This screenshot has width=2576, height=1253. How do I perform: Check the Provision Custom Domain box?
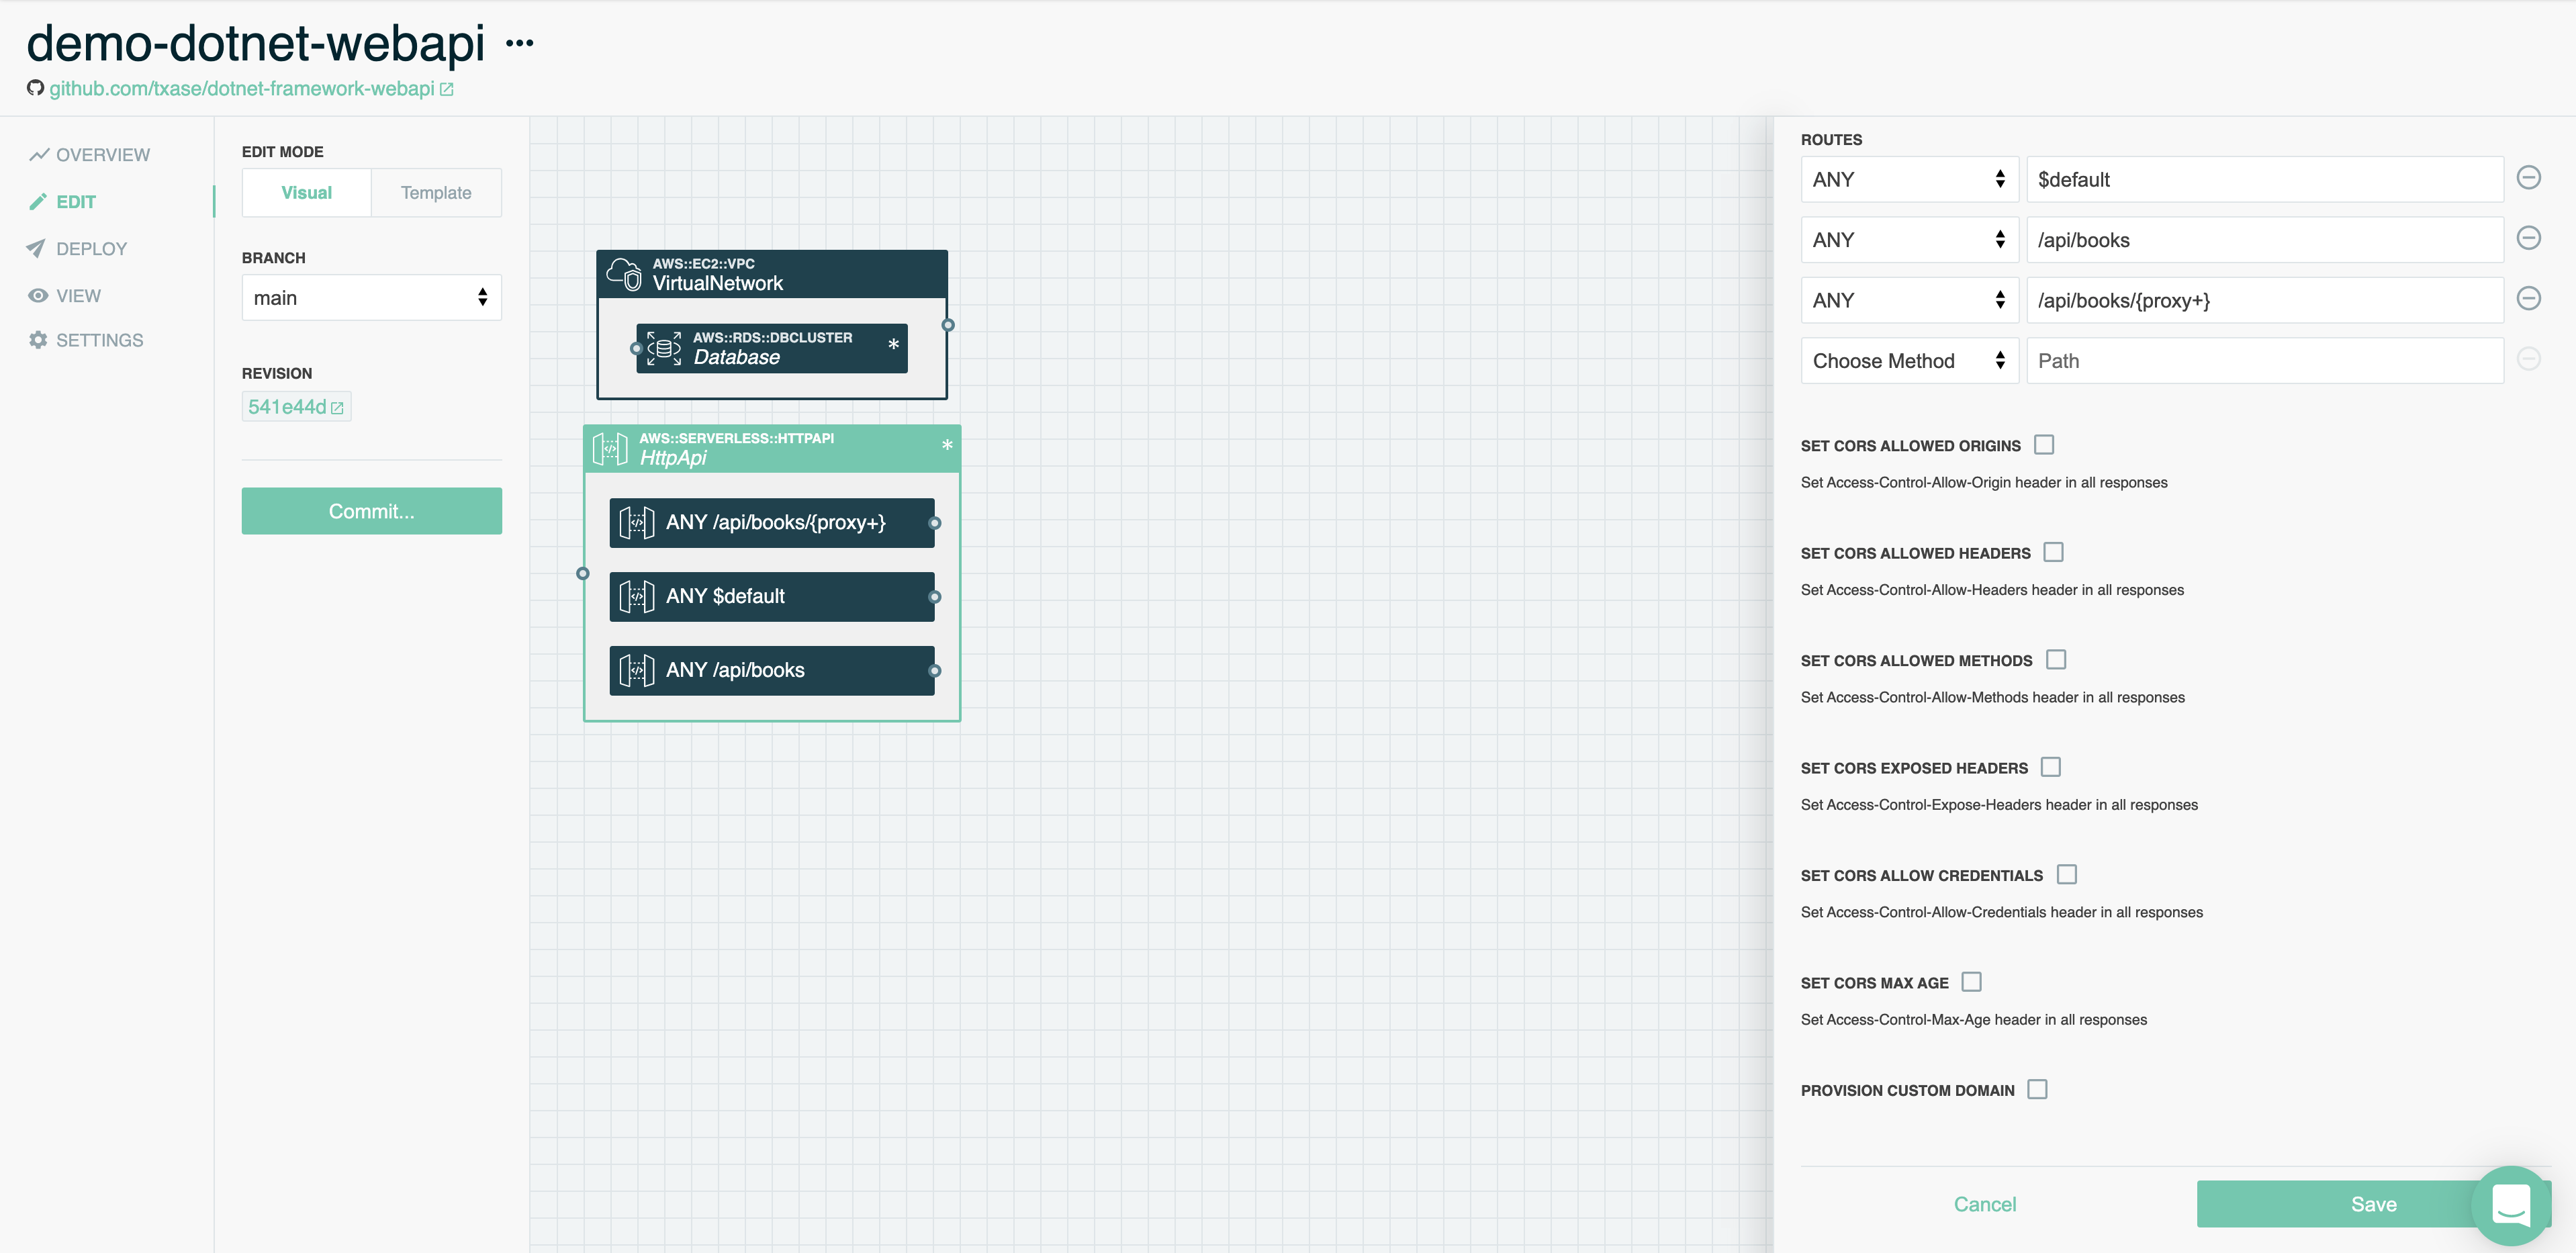(x=2038, y=1089)
